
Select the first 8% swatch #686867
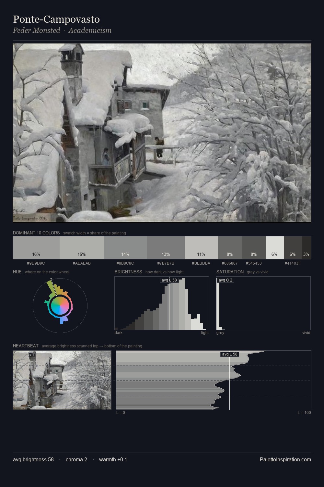230,248
